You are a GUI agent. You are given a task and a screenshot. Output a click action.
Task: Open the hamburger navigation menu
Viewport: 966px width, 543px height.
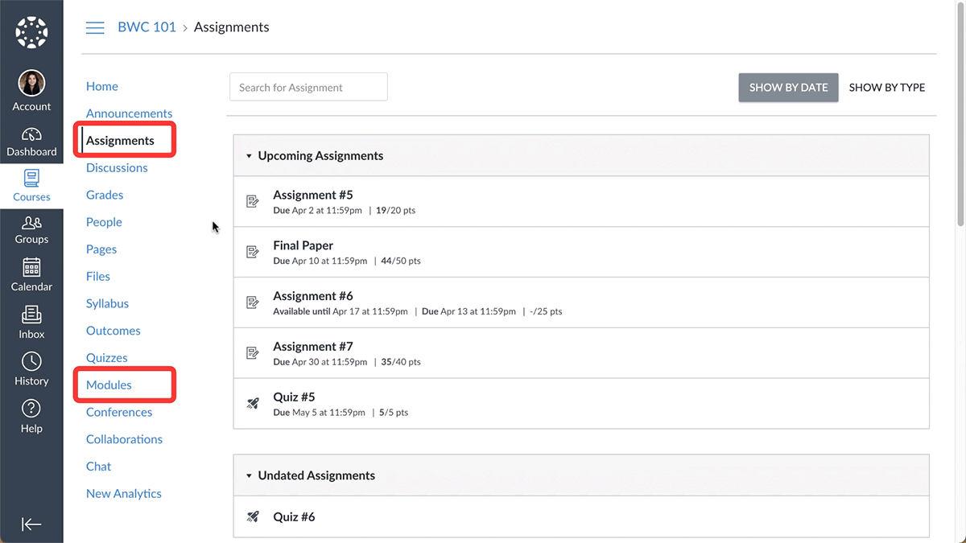coord(94,27)
